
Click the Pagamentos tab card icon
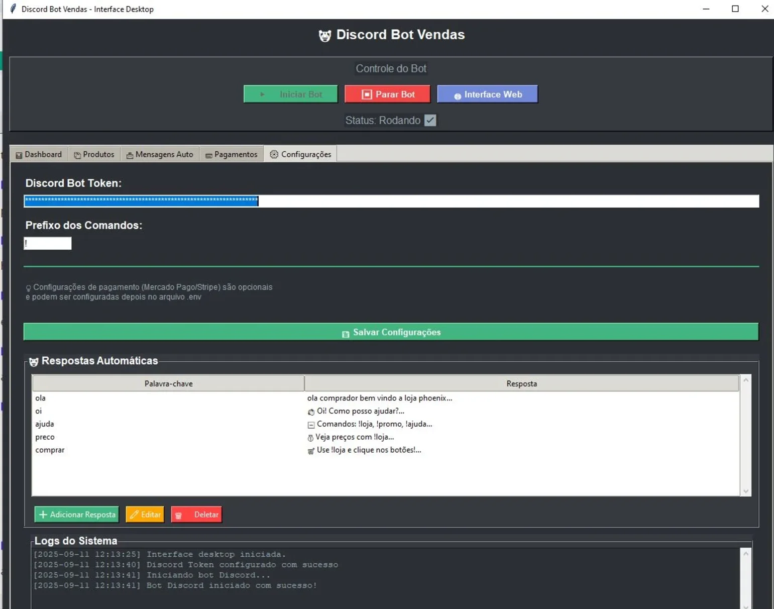(x=209, y=155)
